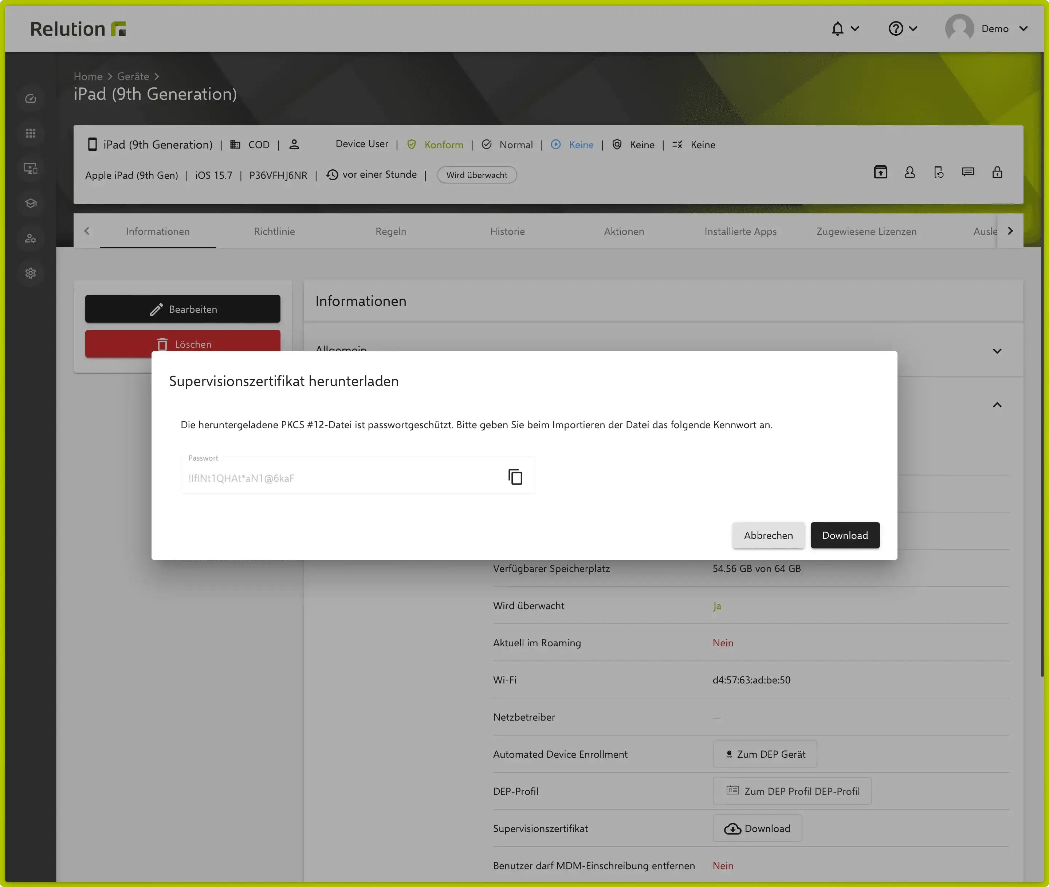Open the apps grid sidebar icon
Screen dimensions: 1049x887
pos(31,134)
